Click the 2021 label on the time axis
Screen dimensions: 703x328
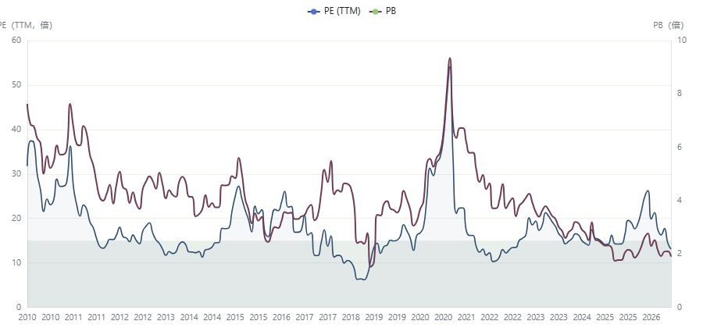click(x=466, y=318)
